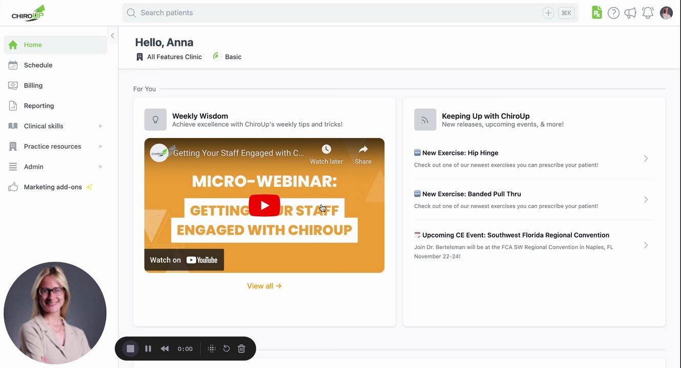Pause the screen recording
This screenshot has width=681, height=368.
[148, 349]
